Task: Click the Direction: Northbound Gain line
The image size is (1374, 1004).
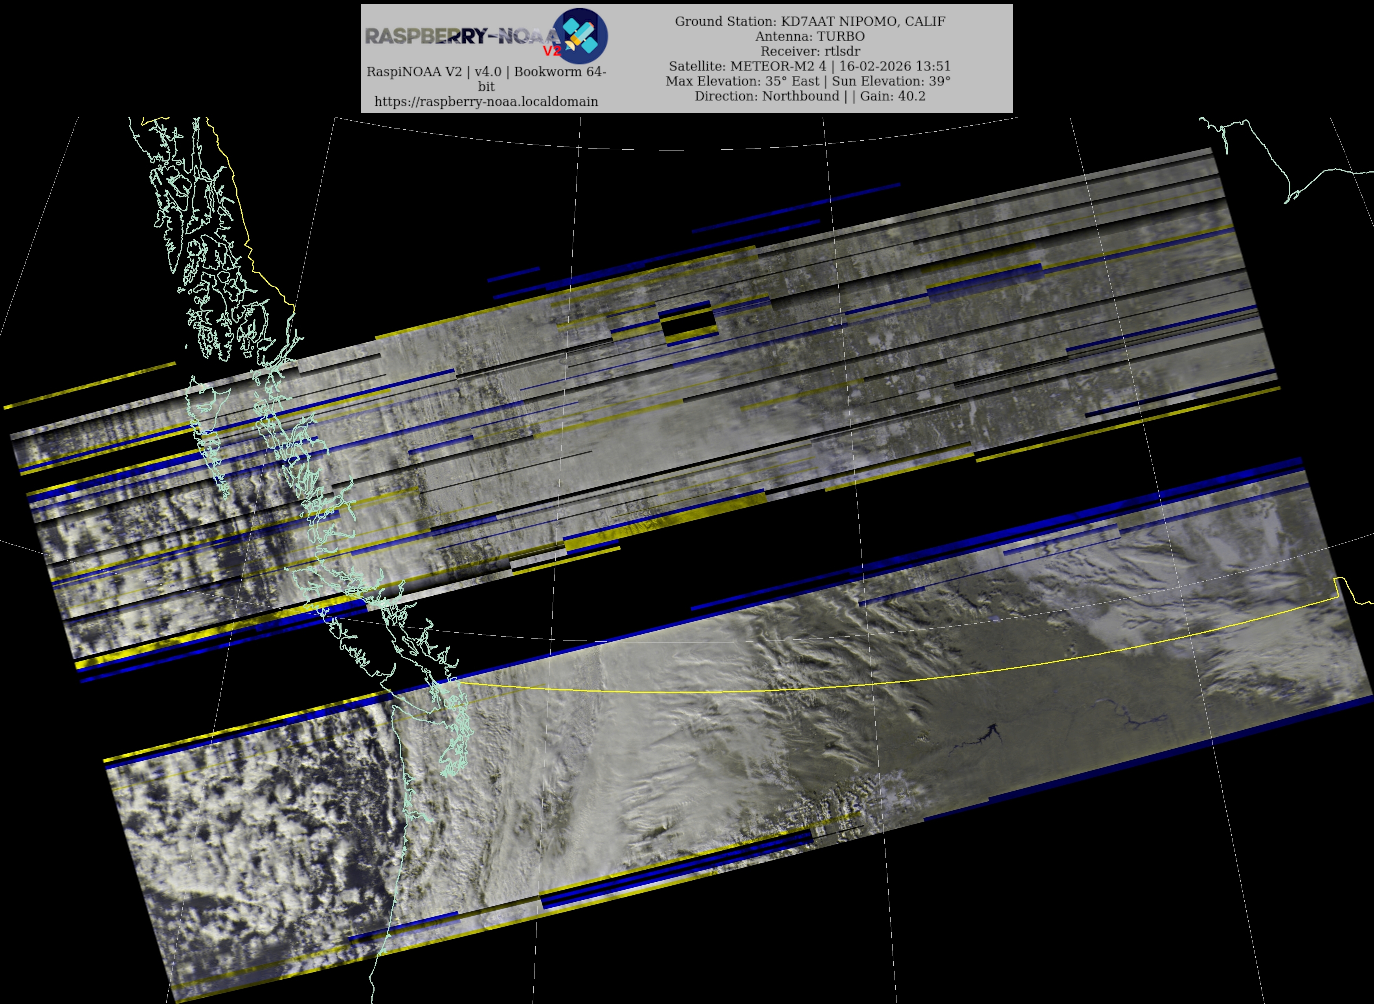Action: pos(810,96)
